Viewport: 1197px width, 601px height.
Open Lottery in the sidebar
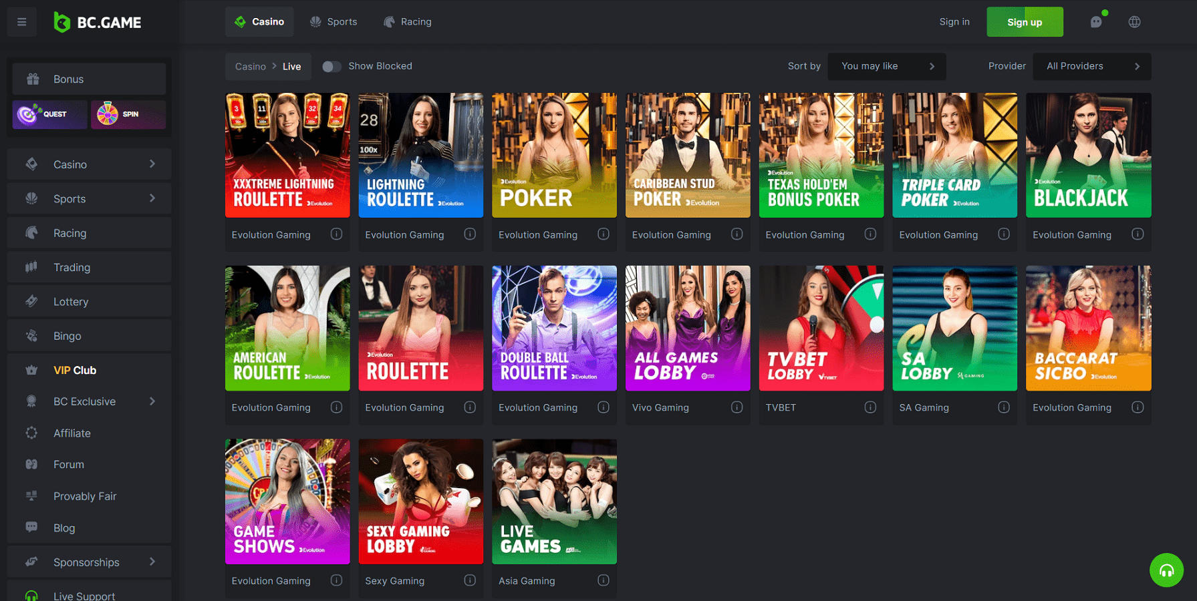coord(89,302)
